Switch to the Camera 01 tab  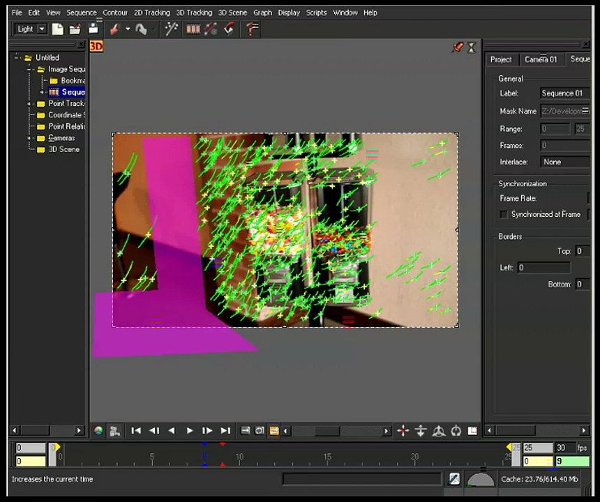point(541,59)
